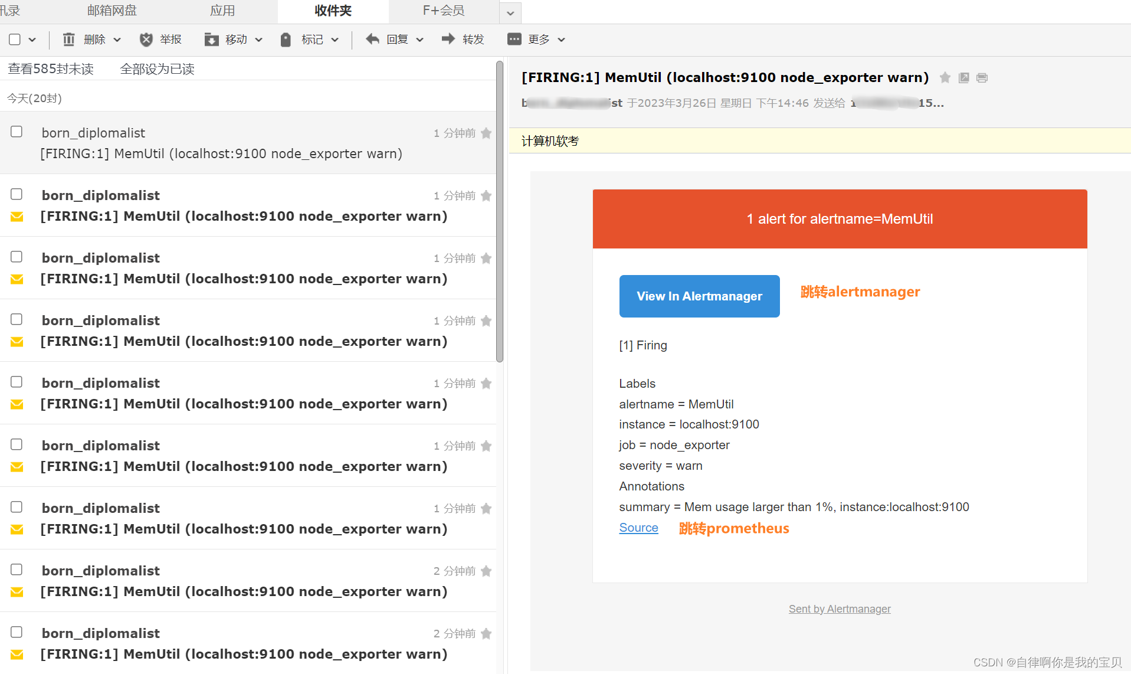
Task: Click the Mark tag icon
Action: pos(286,40)
